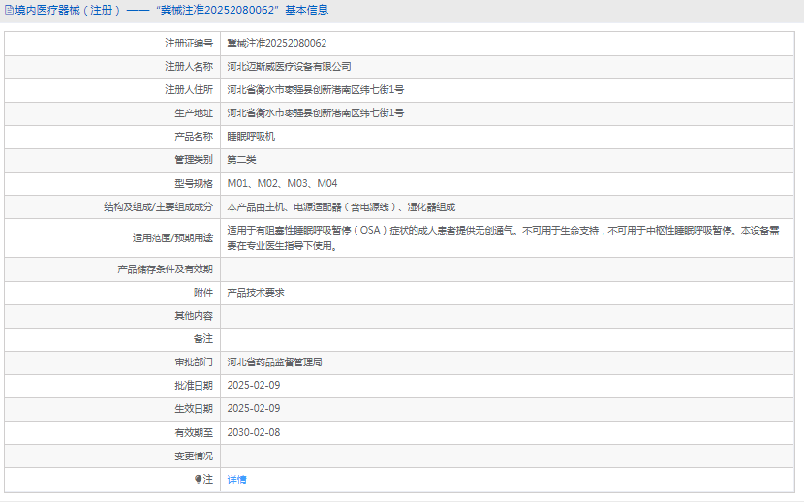The image size is (804, 502).
Task: Select date 2025-02-09 in 批准日期 row
Action: (254, 385)
